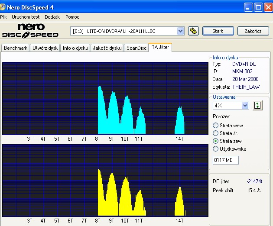Click the Nero DiscSpeed title bar icon
The width and height of the screenshot is (273, 226).
pyautogui.click(x=3, y=7)
